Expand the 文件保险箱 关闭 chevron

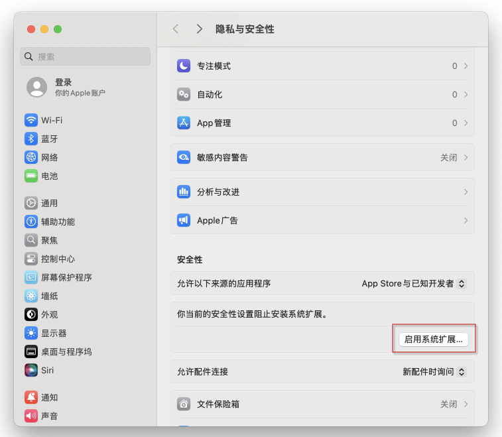click(466, 405)
